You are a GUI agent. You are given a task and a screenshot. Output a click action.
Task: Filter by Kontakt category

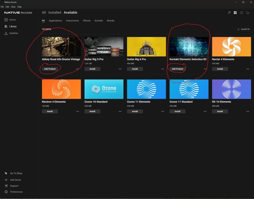(99, 21)
